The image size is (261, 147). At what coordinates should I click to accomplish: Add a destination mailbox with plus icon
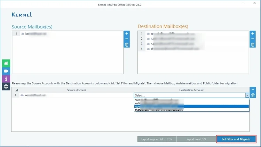(x=253, y=34)
